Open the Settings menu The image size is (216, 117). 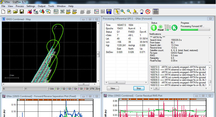pos(31,6)
